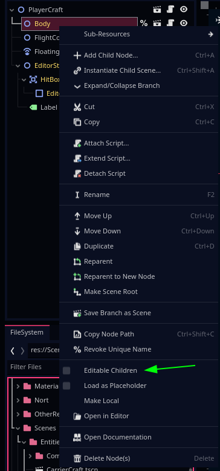The width and height of the screenshot is (220, 471).
Task: Go back with FileSystem left arrow
Action: 12,351
